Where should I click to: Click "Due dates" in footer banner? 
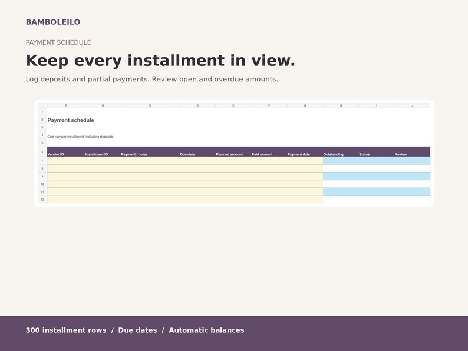(x=137, y=330)
